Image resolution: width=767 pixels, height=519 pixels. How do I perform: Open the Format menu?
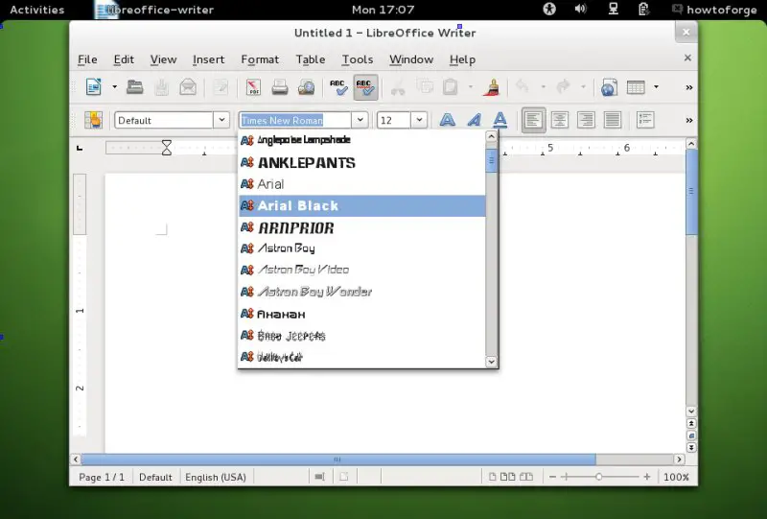click(260, 59)
